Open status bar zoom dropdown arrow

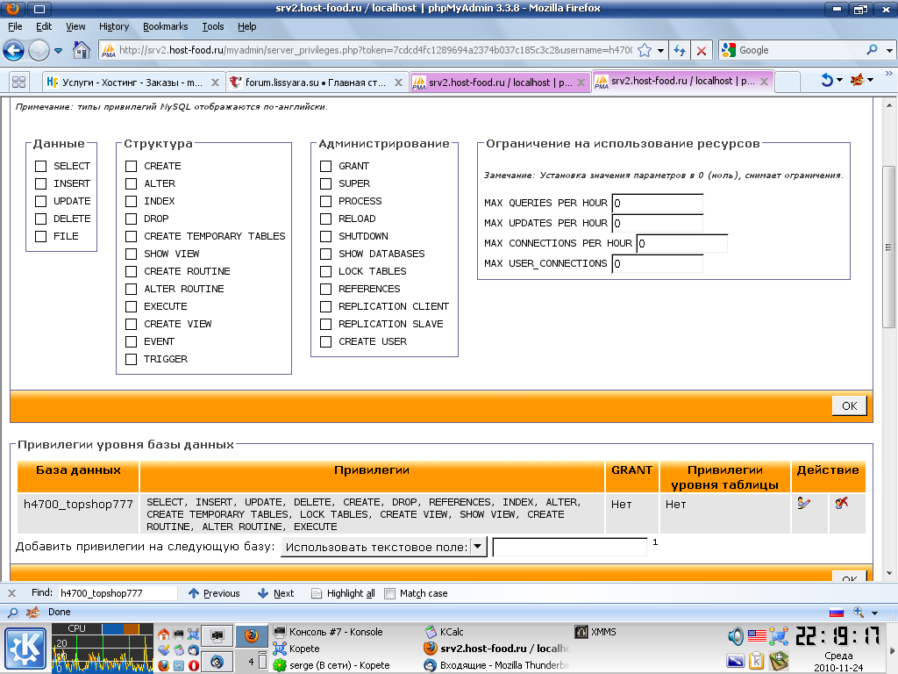tap(874, 613)
